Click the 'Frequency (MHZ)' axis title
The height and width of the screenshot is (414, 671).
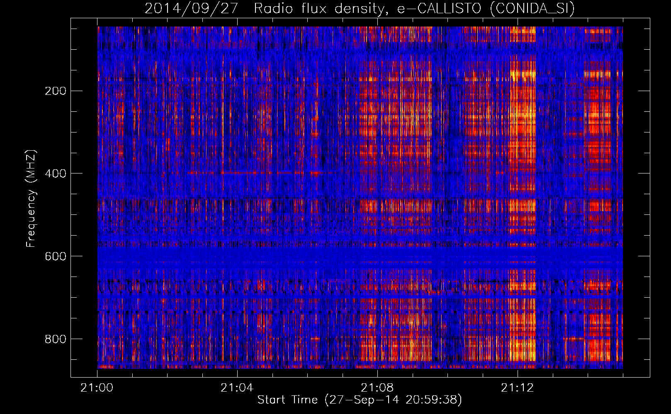click(x=32, y=198)
